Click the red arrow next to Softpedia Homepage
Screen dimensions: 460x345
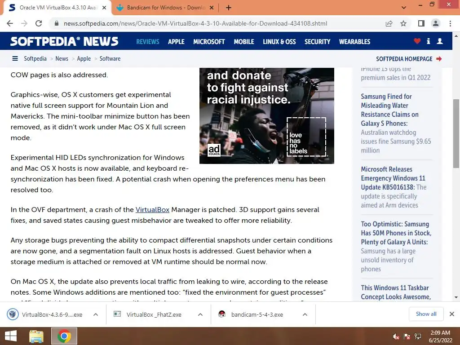439,59
